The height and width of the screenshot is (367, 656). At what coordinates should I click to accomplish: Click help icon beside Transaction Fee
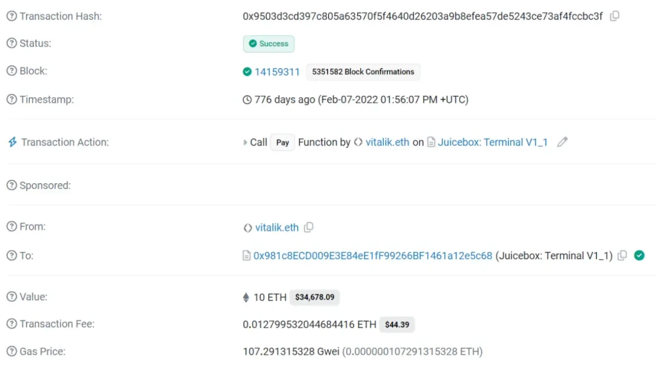[12, 325]
